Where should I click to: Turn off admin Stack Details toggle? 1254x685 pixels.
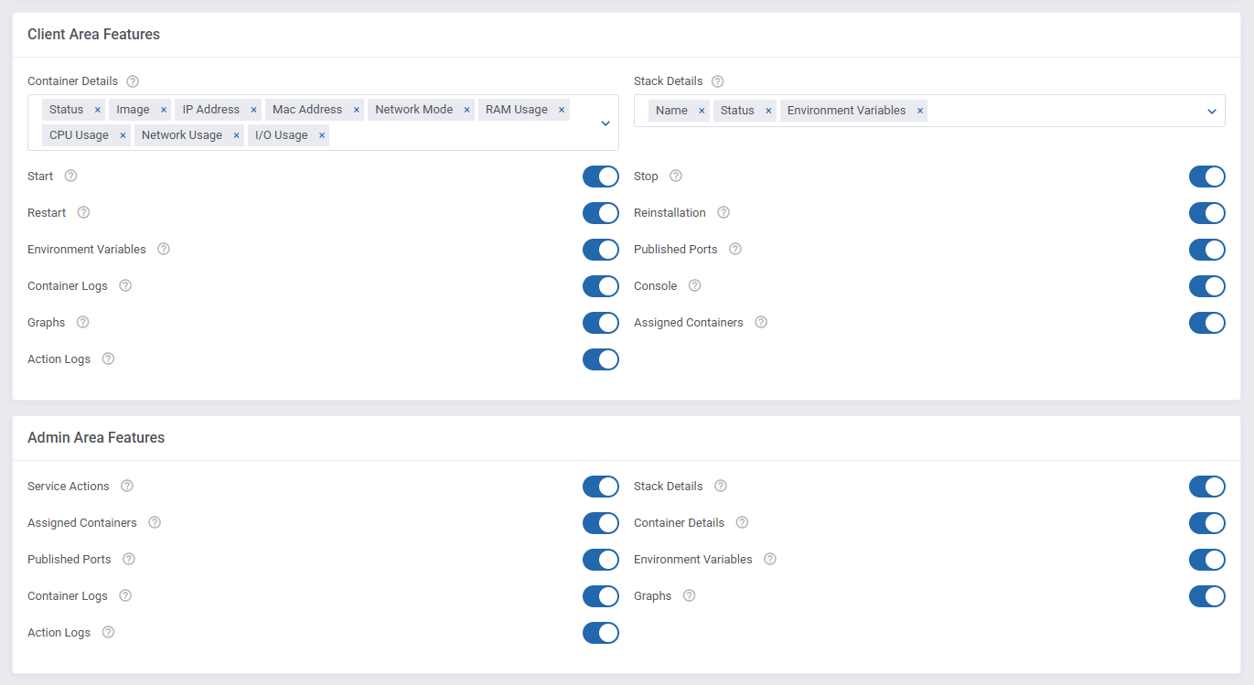[x=1207, y=487]
